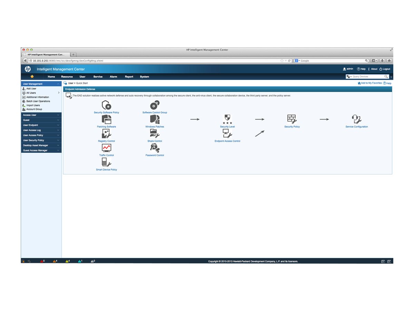Click Logout in the header
Viewport: 414px width, 311px height.
coord(385,69)
